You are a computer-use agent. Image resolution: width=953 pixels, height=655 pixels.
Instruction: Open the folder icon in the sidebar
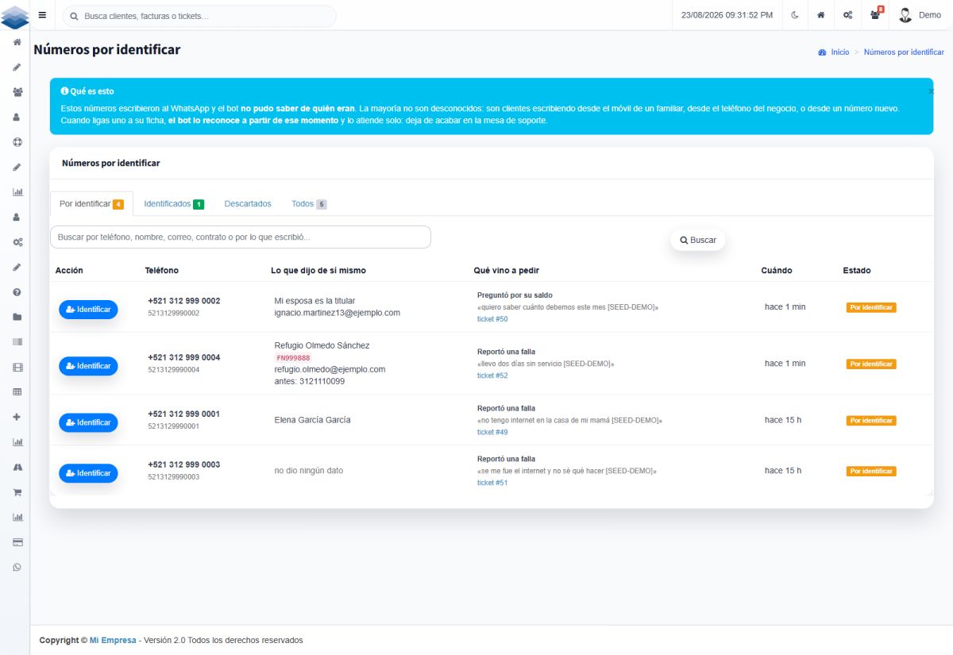click(x=17, y=317)
